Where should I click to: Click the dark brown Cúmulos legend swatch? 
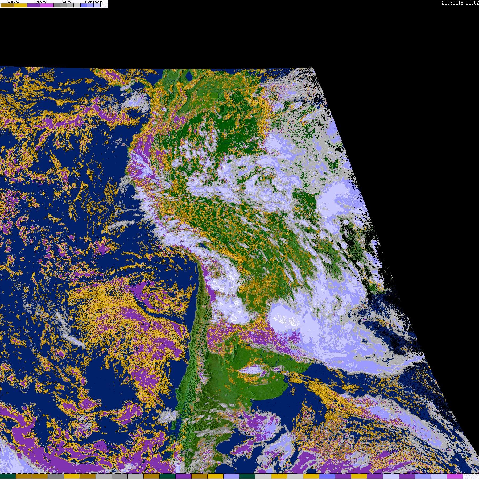[x=7, y=5]
